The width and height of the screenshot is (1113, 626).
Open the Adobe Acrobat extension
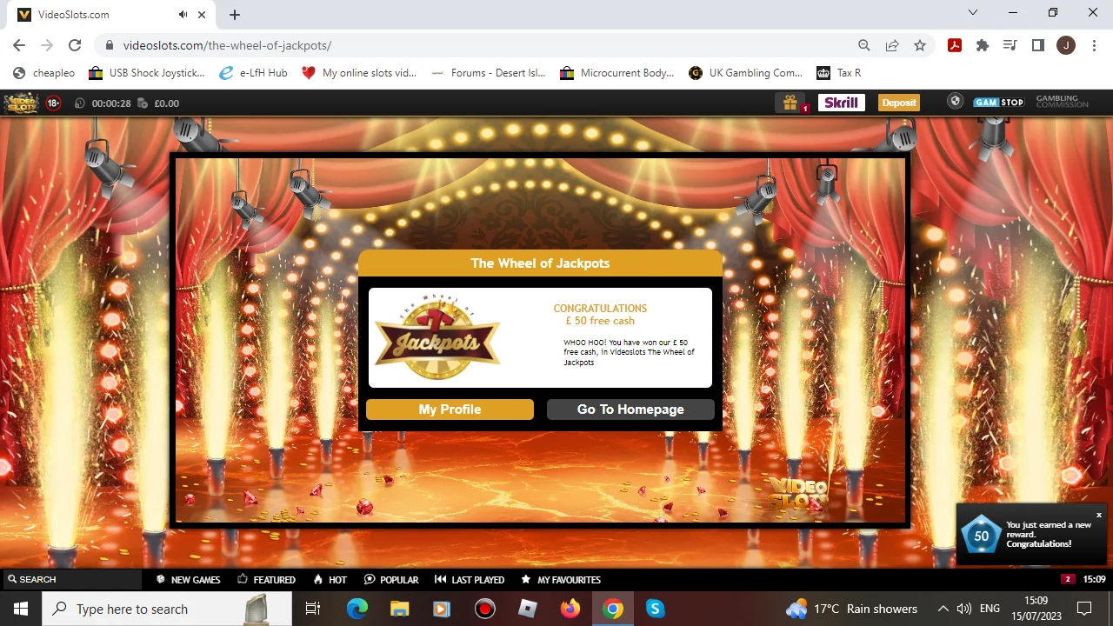tap(955, 45)
